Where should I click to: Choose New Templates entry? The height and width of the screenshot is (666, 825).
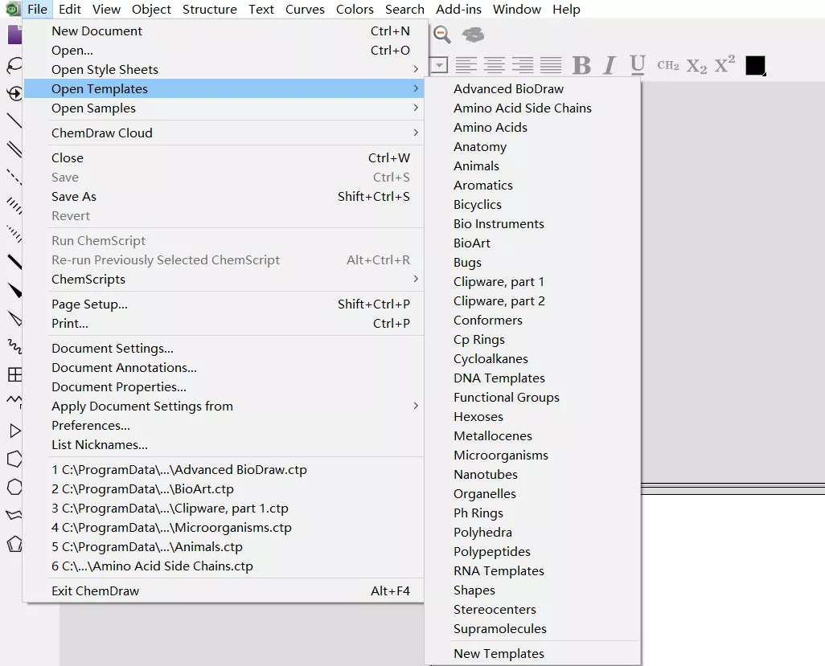click(533, 653)
